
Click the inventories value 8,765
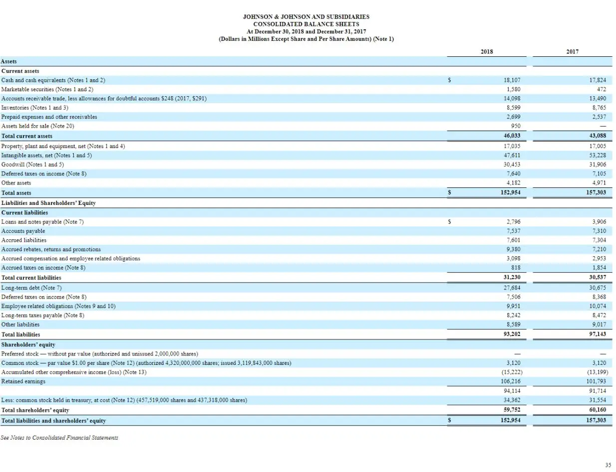click(x=599, y=107)
